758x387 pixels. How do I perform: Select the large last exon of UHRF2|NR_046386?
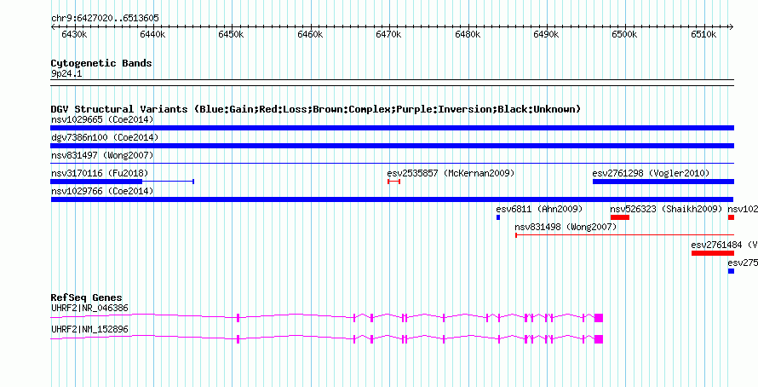(x=599, y=318)
